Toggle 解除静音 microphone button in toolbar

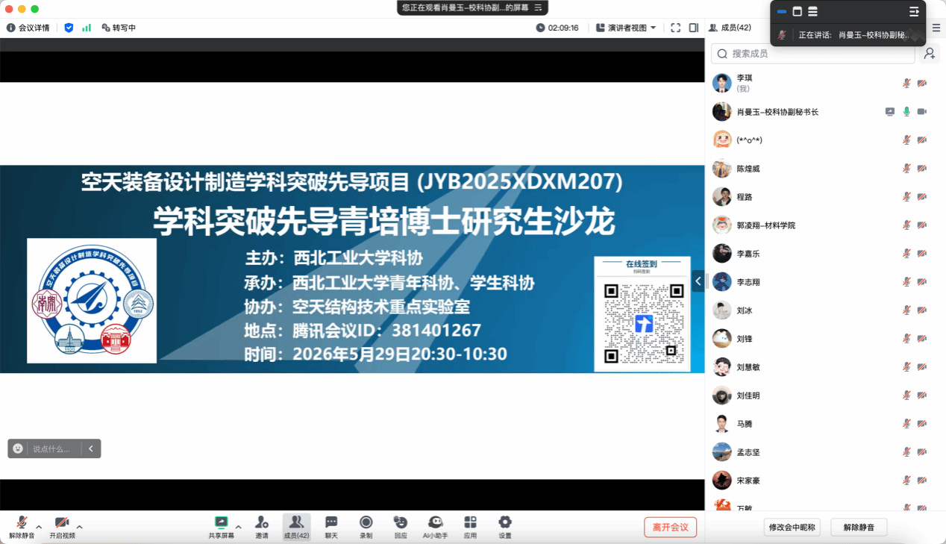pos(22,526)
